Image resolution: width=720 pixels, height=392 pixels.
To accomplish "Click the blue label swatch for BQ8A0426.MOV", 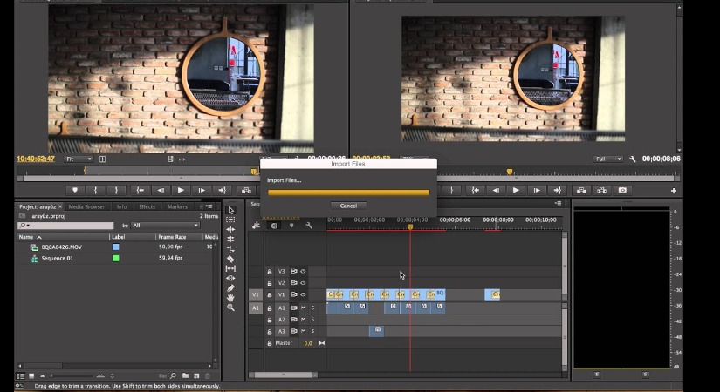I will pos(115,247).
